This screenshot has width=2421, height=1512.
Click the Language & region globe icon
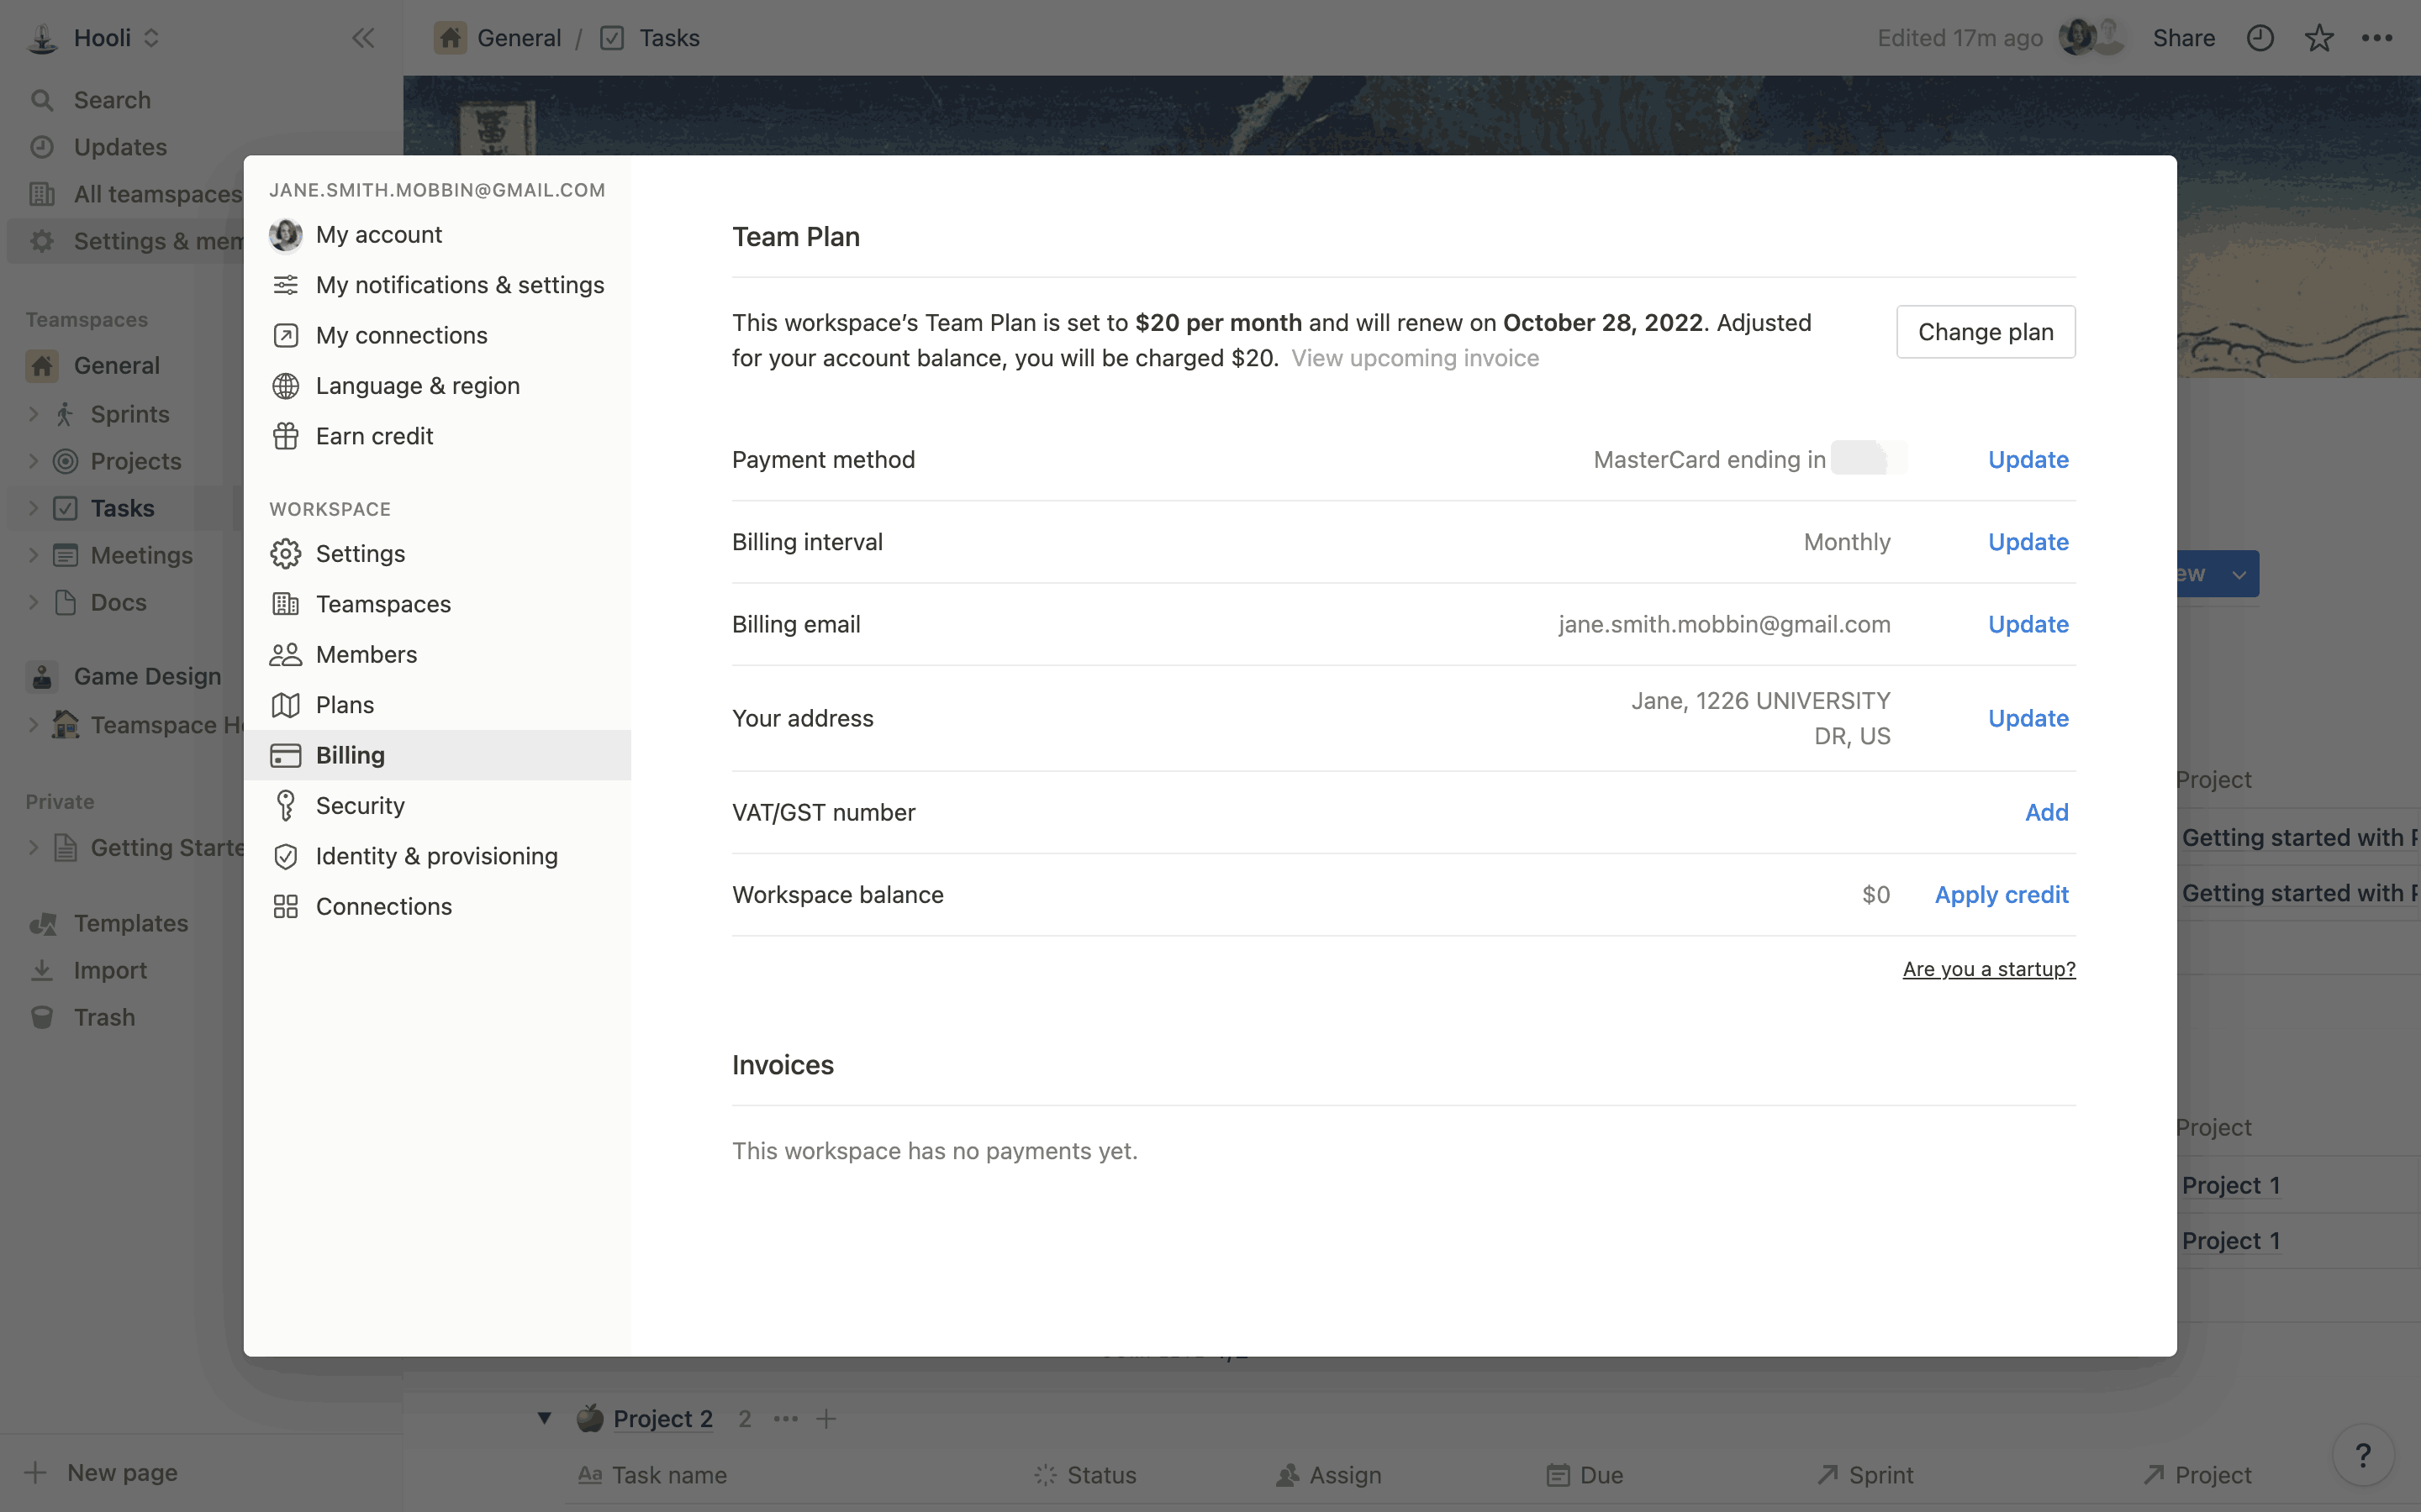[x=286, y=386]
